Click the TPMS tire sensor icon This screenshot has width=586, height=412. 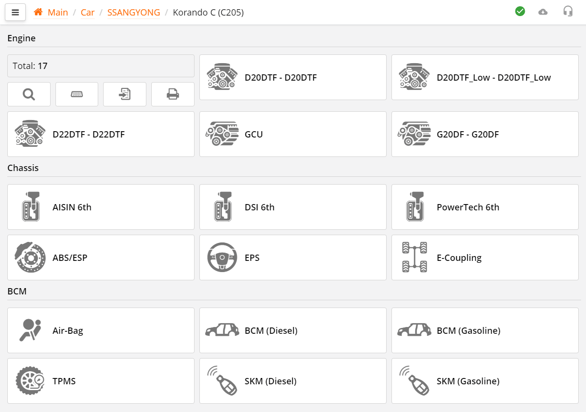(30, 381)
